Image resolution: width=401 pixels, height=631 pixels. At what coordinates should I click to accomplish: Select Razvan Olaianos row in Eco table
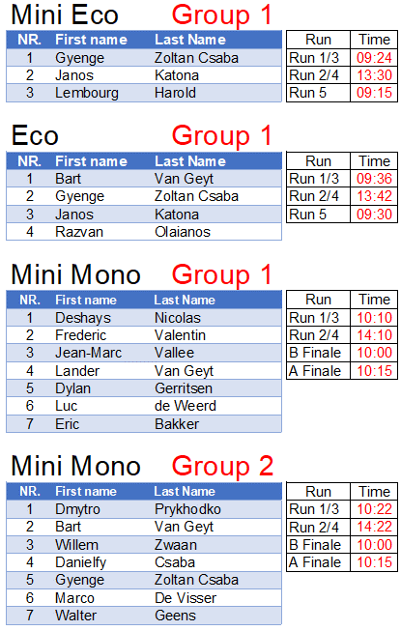(144, 232)
